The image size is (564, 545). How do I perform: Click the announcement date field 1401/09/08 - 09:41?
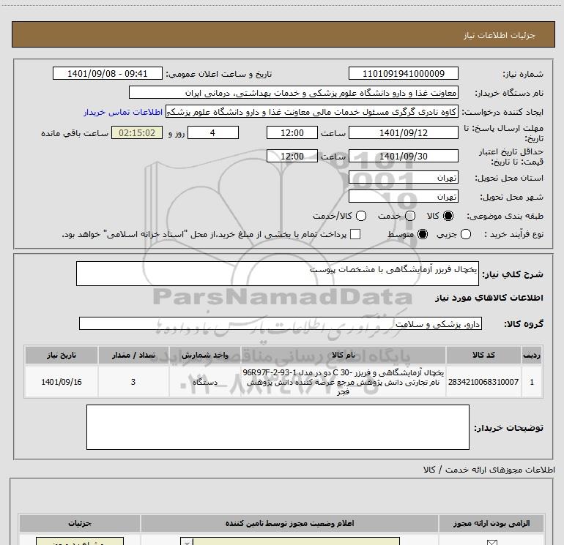click(x=108, y=73)
